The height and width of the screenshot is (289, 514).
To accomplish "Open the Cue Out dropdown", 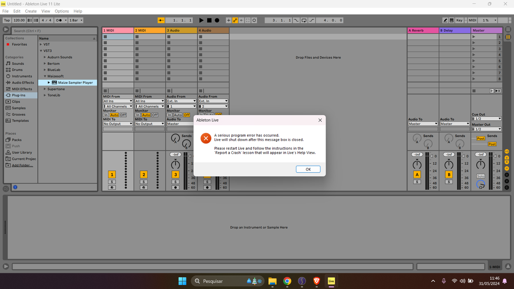I will tap(487, 119).
